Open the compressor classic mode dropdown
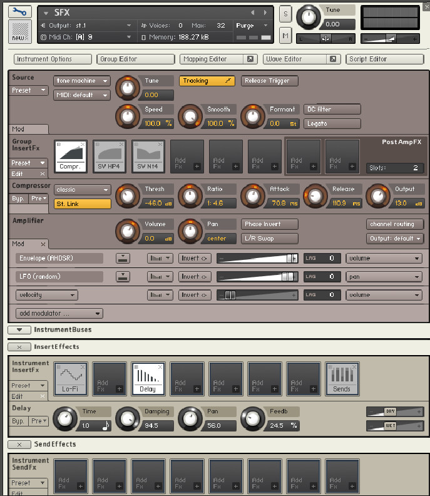This screenshot has height=496, width=430. pos(82,190)
